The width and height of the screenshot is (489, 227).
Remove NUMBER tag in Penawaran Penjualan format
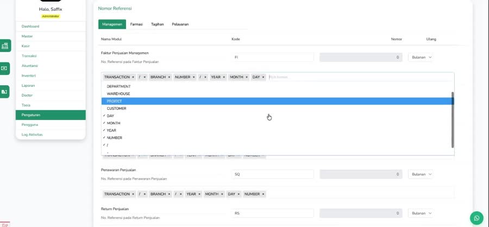point(263,194)
